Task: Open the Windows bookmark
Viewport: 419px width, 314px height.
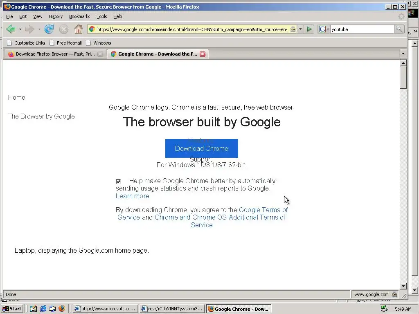Action: click(99, 43)
